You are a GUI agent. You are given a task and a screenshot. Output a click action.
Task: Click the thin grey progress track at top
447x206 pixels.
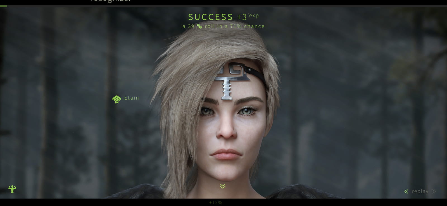(x=223, y=6)
